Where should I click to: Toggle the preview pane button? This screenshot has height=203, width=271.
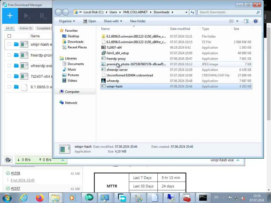point(246,21)
